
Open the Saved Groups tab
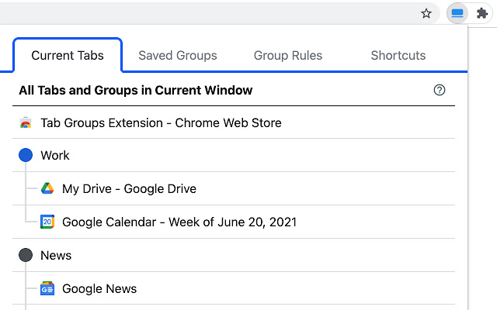(x=178, y=55)
